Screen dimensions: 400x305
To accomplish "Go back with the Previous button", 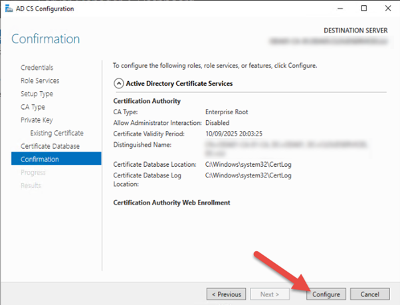I will pyautogui.click(x=227, y=294).
